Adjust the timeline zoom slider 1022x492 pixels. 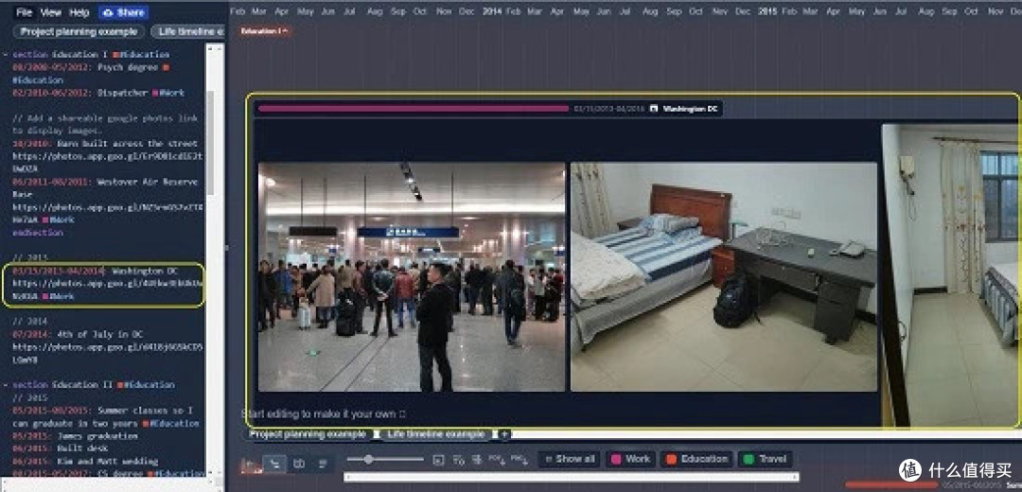coord(384,460)
